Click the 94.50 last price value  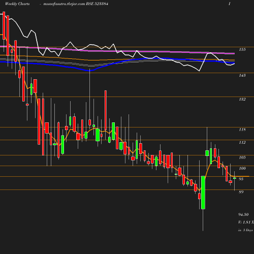pyautogui.click(x=243, y=214)
